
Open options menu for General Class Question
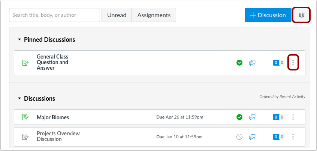click(x=293, y=63)
